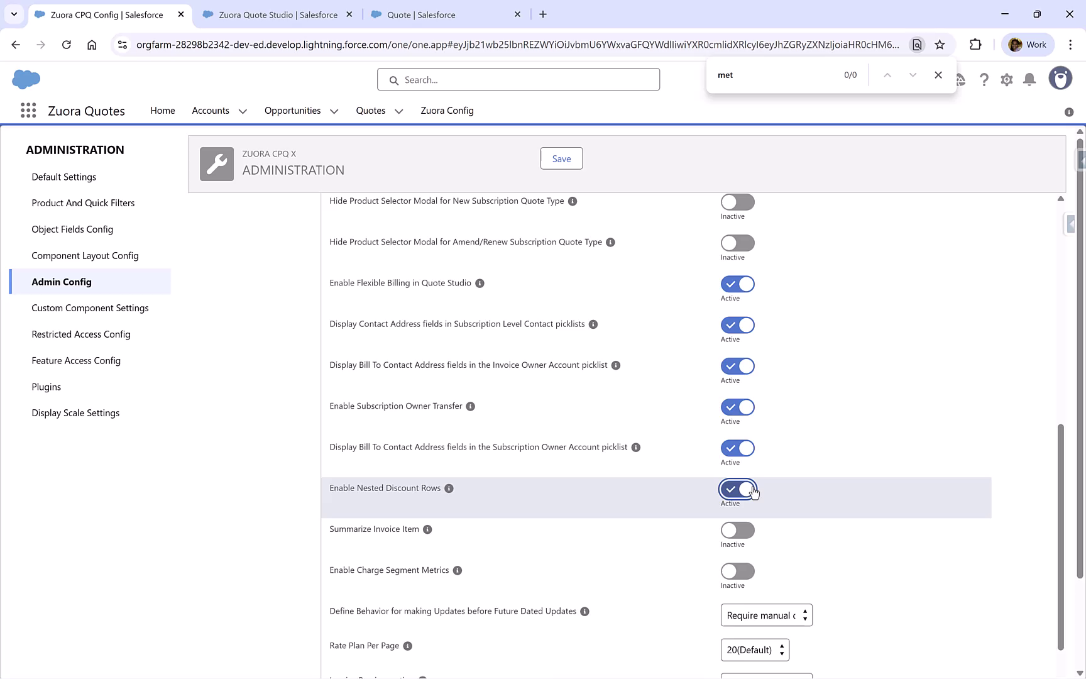Image resolution: width=1086 pixels, height=679 pixels.
Task: Open Feature Access Config in the sidebar
Action: [x=76, y=360]
